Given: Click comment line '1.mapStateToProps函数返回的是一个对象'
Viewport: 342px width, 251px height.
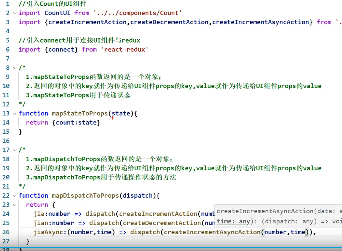Looking at the screenshot, I should tap(94, 77).
